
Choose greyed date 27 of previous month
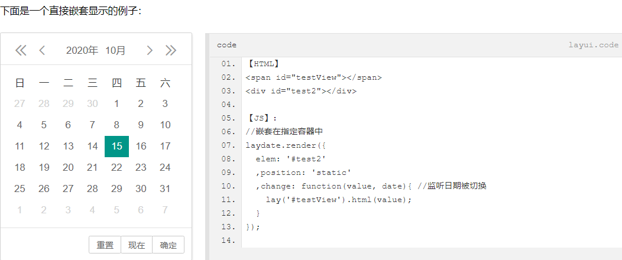coord(20,103)
